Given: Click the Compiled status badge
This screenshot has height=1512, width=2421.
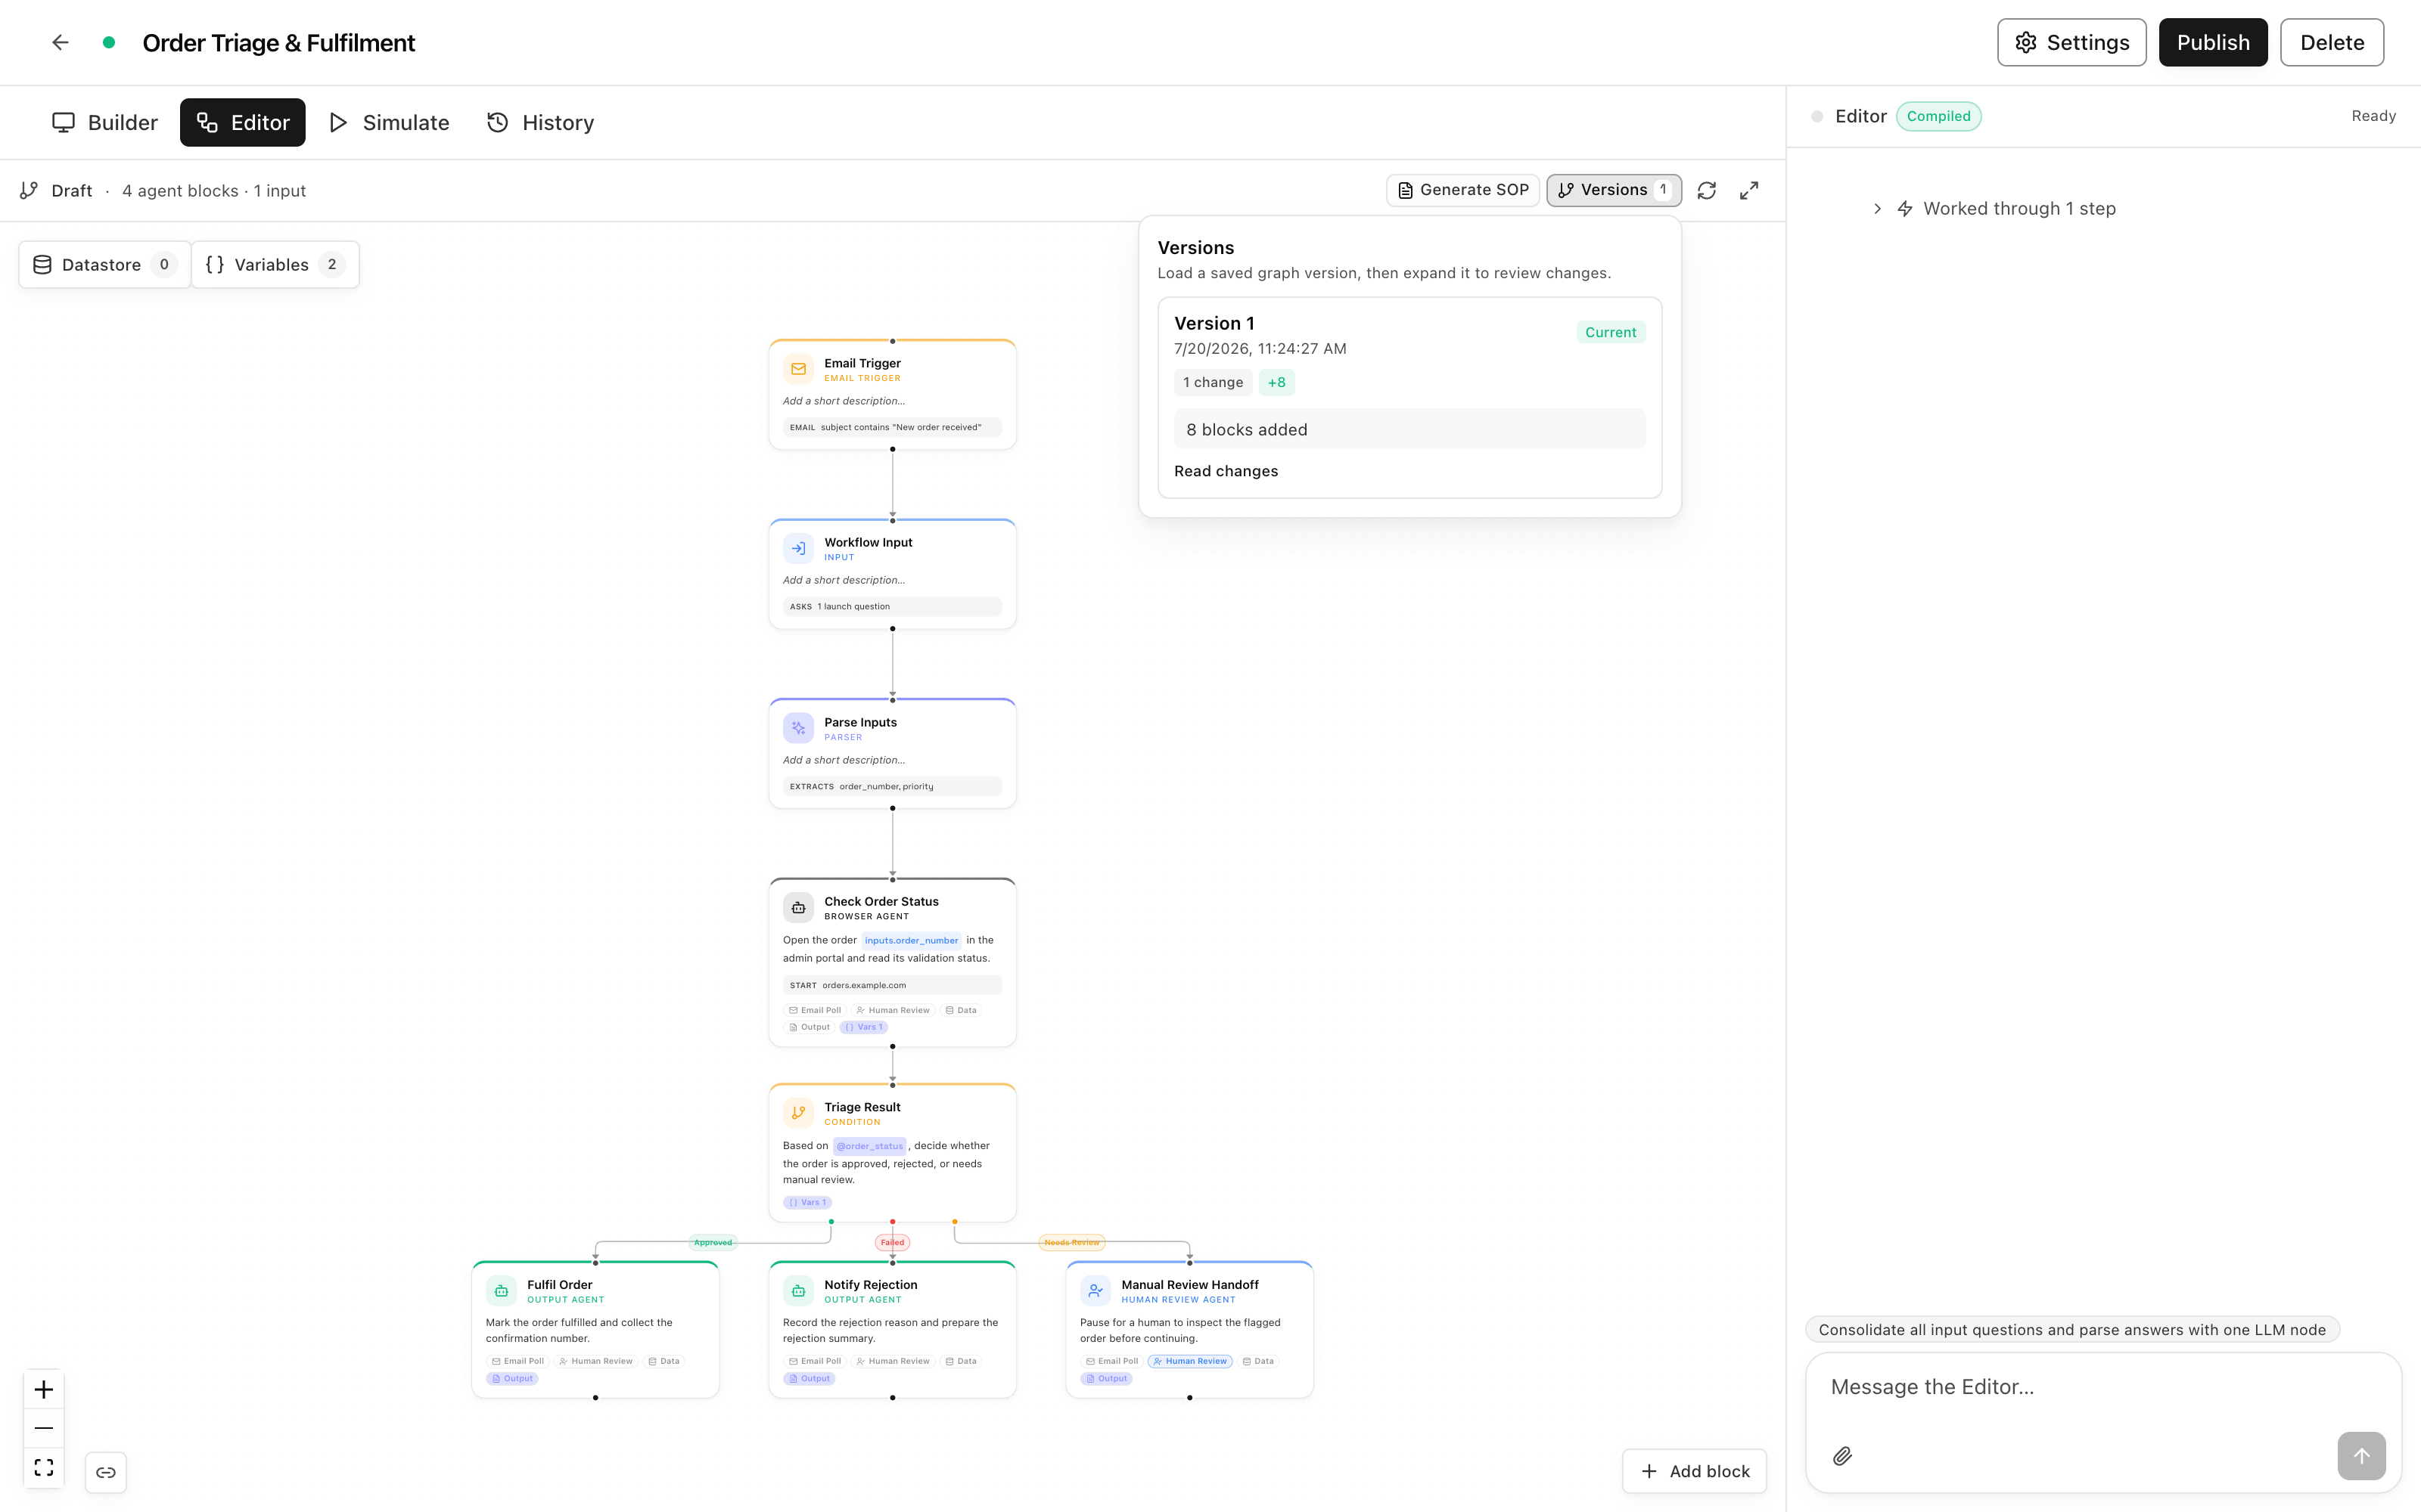Looking at the screenshot, I should pyautogui.click(x=1938, y=116).
